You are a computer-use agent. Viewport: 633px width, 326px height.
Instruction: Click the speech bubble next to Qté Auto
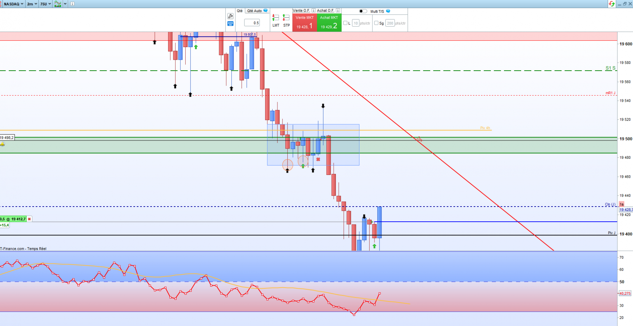(x=266, y=11)
